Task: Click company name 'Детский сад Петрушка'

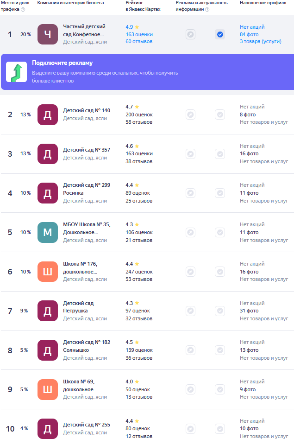Action: (x=78, y=307)
